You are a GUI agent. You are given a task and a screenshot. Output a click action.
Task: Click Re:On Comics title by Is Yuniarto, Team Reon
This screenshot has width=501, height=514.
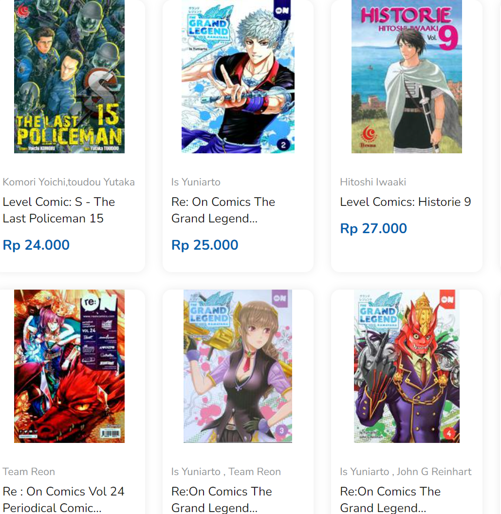[x=222, y=499]
